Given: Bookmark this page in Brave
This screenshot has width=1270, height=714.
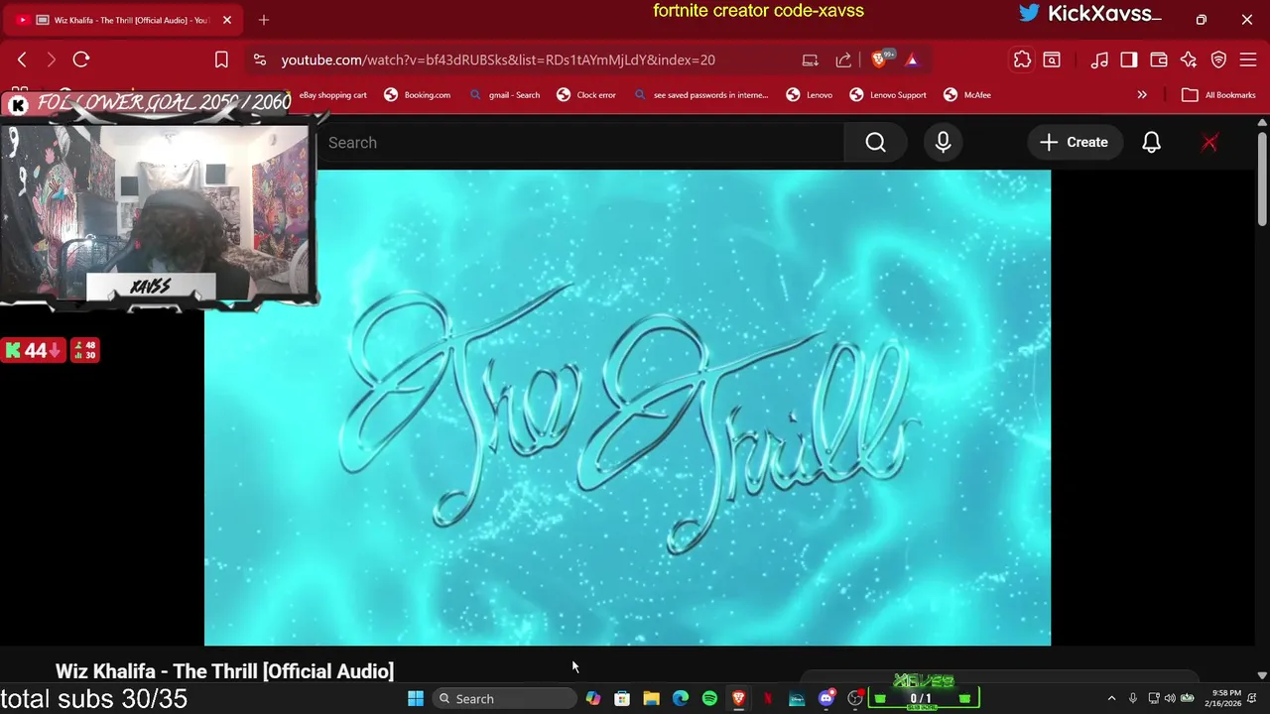Looking at the screenshot, I should pyautogui.click(x=221, y=59).
